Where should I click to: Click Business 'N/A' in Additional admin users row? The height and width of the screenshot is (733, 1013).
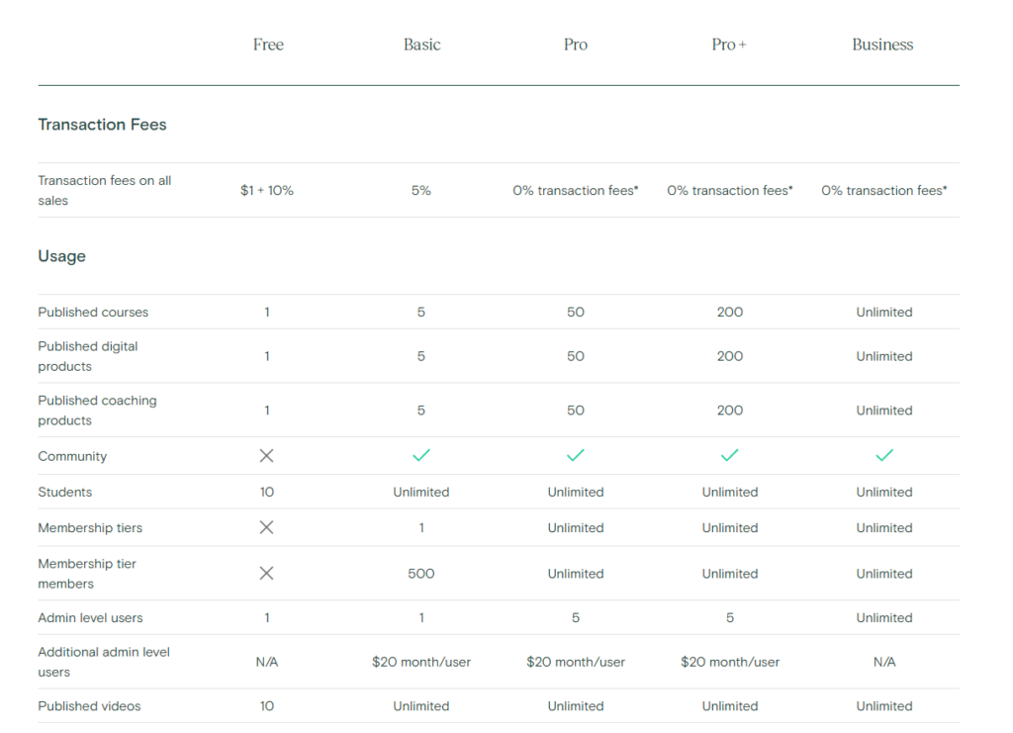point(884,662)
